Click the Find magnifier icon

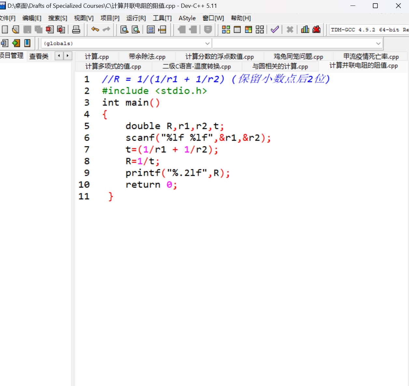point(124,30)
